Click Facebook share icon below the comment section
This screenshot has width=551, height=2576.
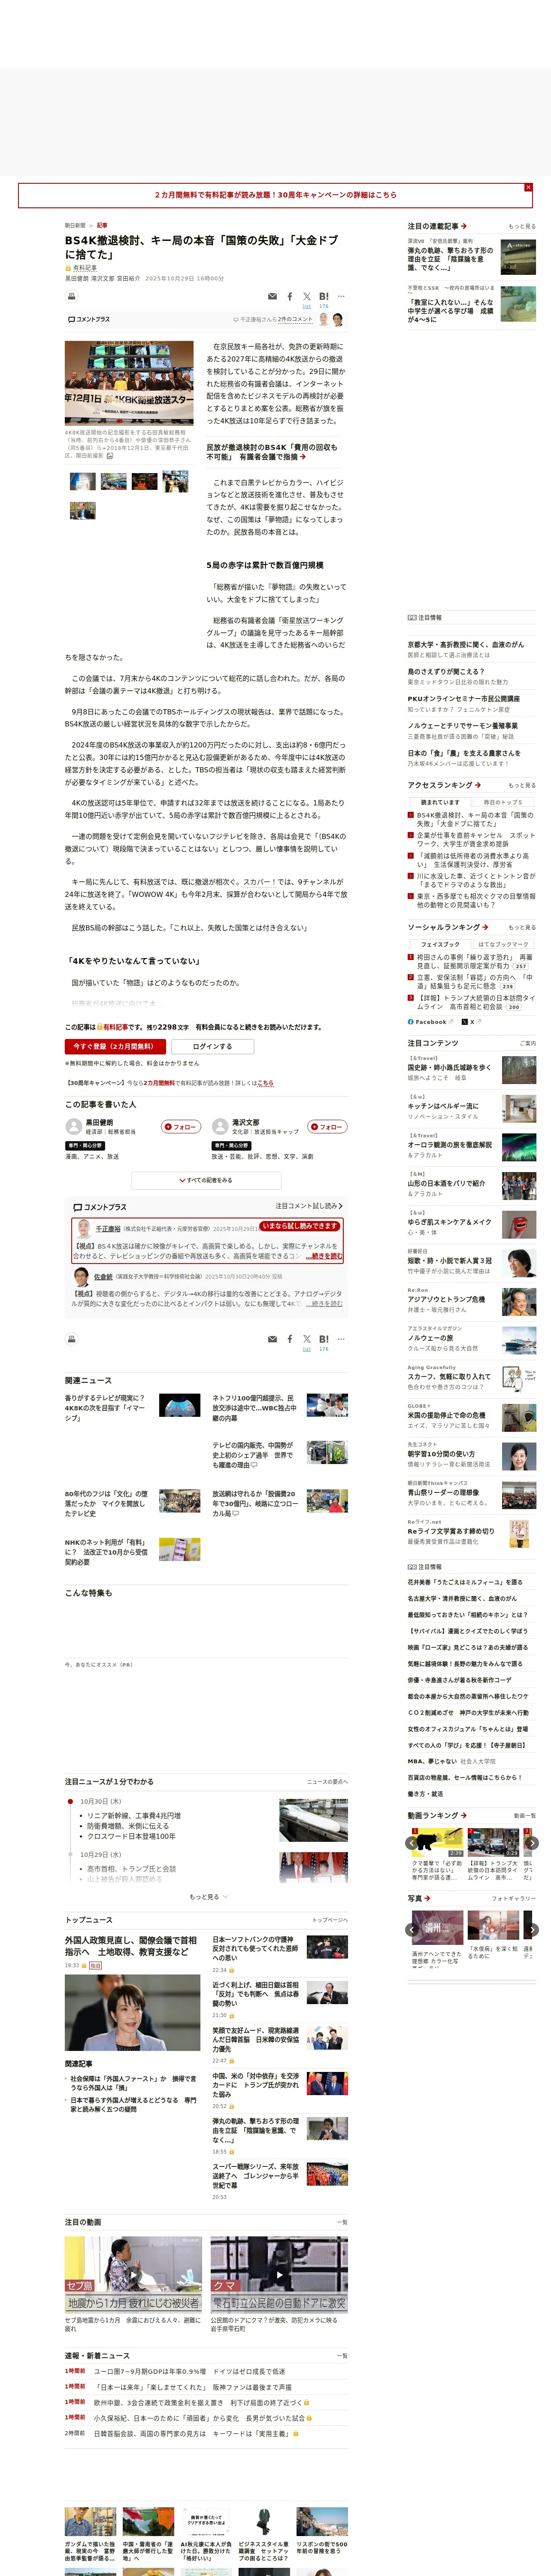click(x=290, y=1339)
